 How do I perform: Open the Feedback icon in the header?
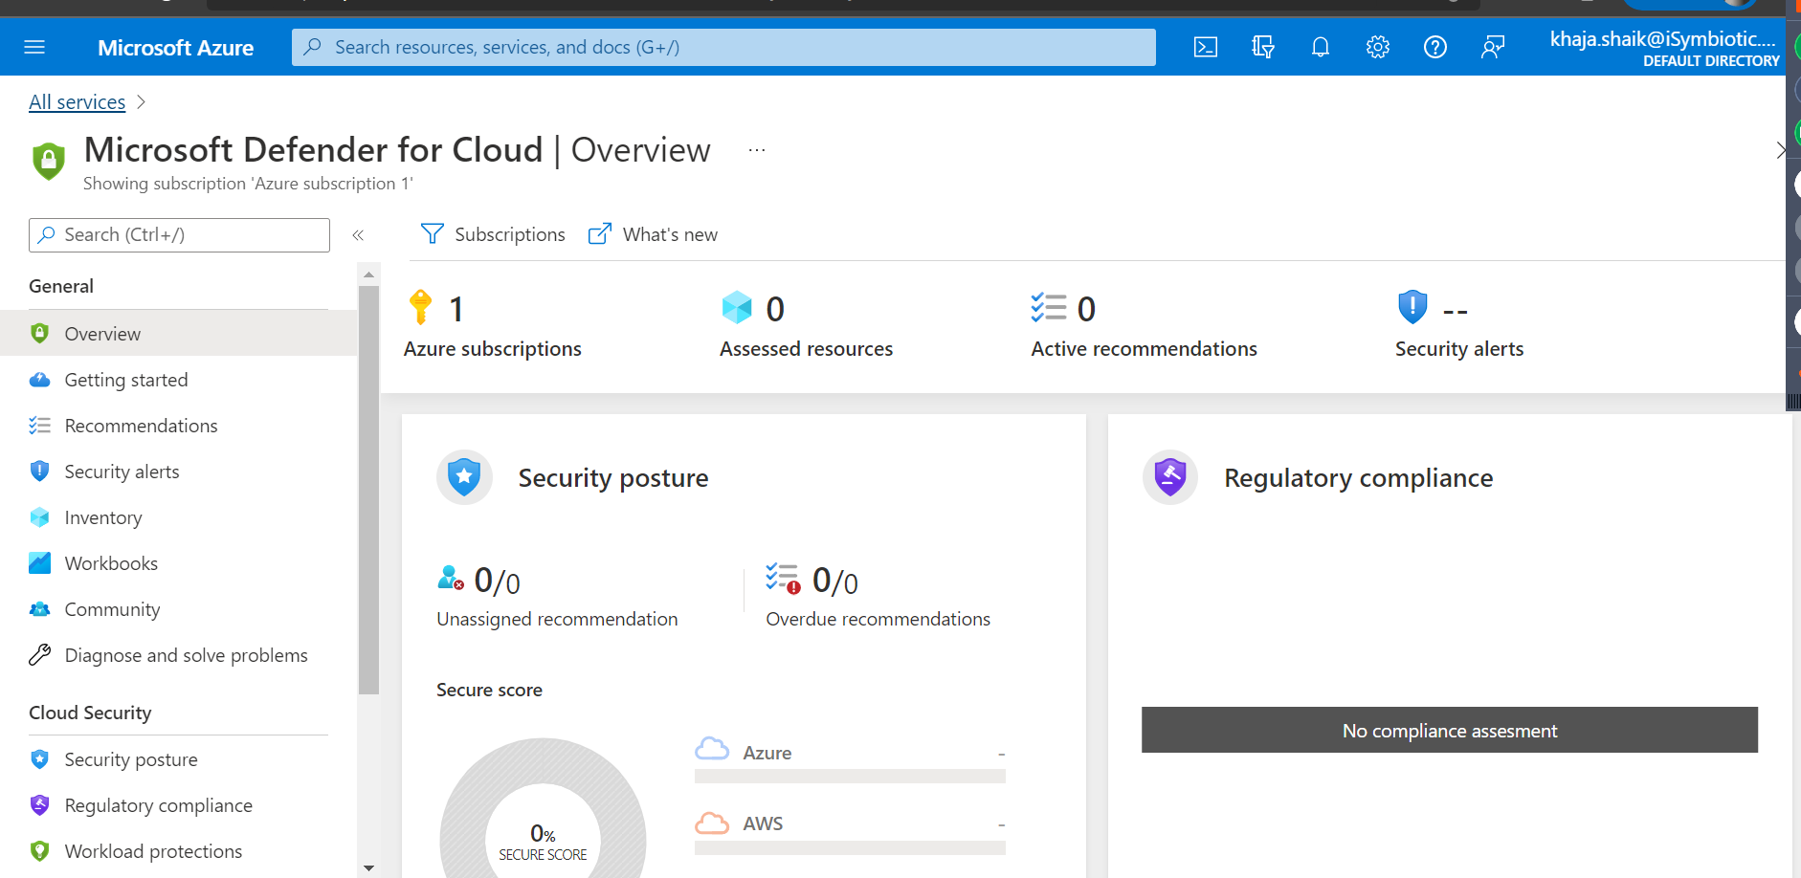click(x=1493, y=47)
